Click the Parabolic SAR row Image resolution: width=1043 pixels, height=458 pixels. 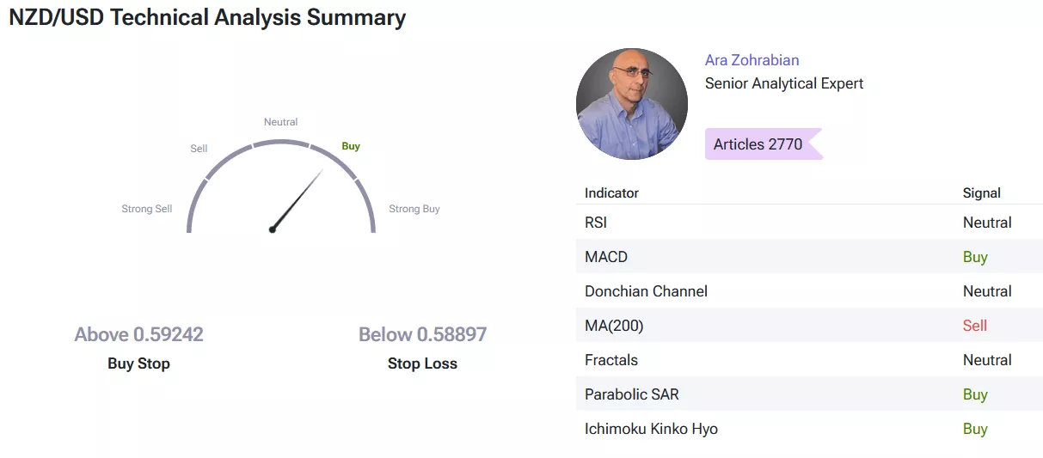809,394
